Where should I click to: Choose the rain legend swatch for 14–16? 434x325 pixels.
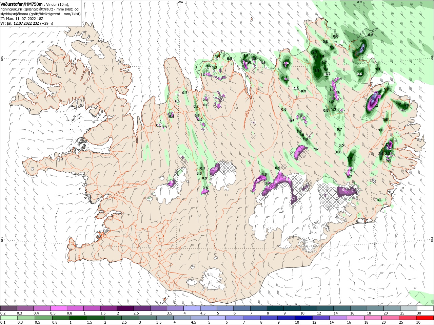339,318
